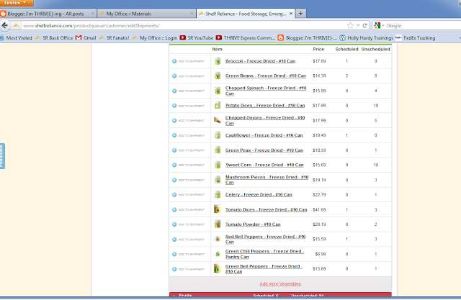This screenshot has height=300, width=461.
Task: Switch to the My Office Materials tab
Action: [x=146, y=14]
